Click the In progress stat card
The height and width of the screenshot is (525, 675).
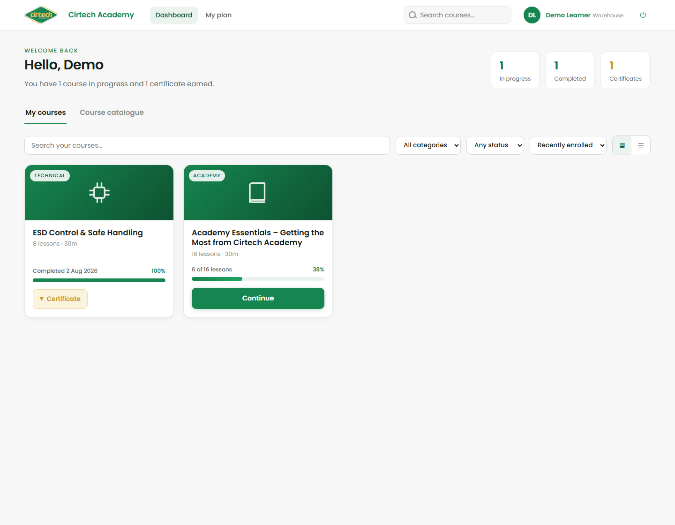point(515,70)
